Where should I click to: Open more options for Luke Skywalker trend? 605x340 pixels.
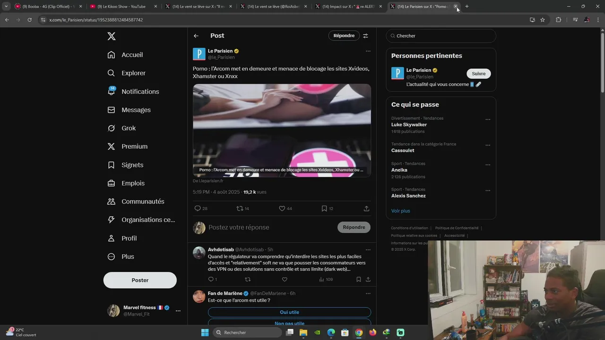pos(488,119)
